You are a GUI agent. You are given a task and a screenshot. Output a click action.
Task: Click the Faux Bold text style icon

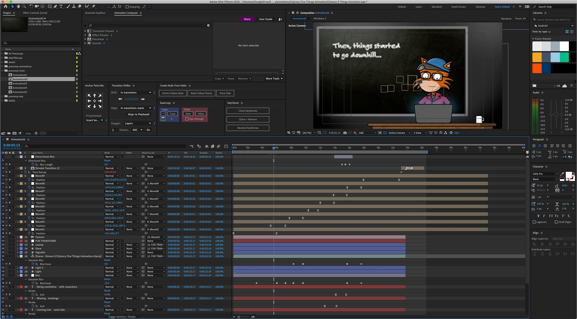pyautogui.click(x=538, y=216)
